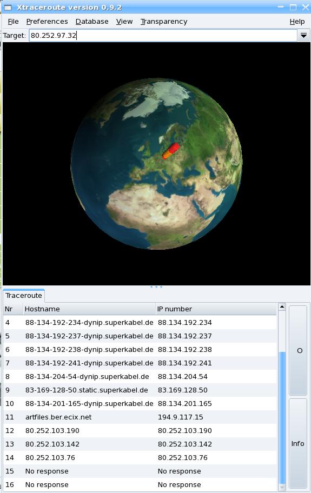Sort by the IP number column header

tap(216, 309)
